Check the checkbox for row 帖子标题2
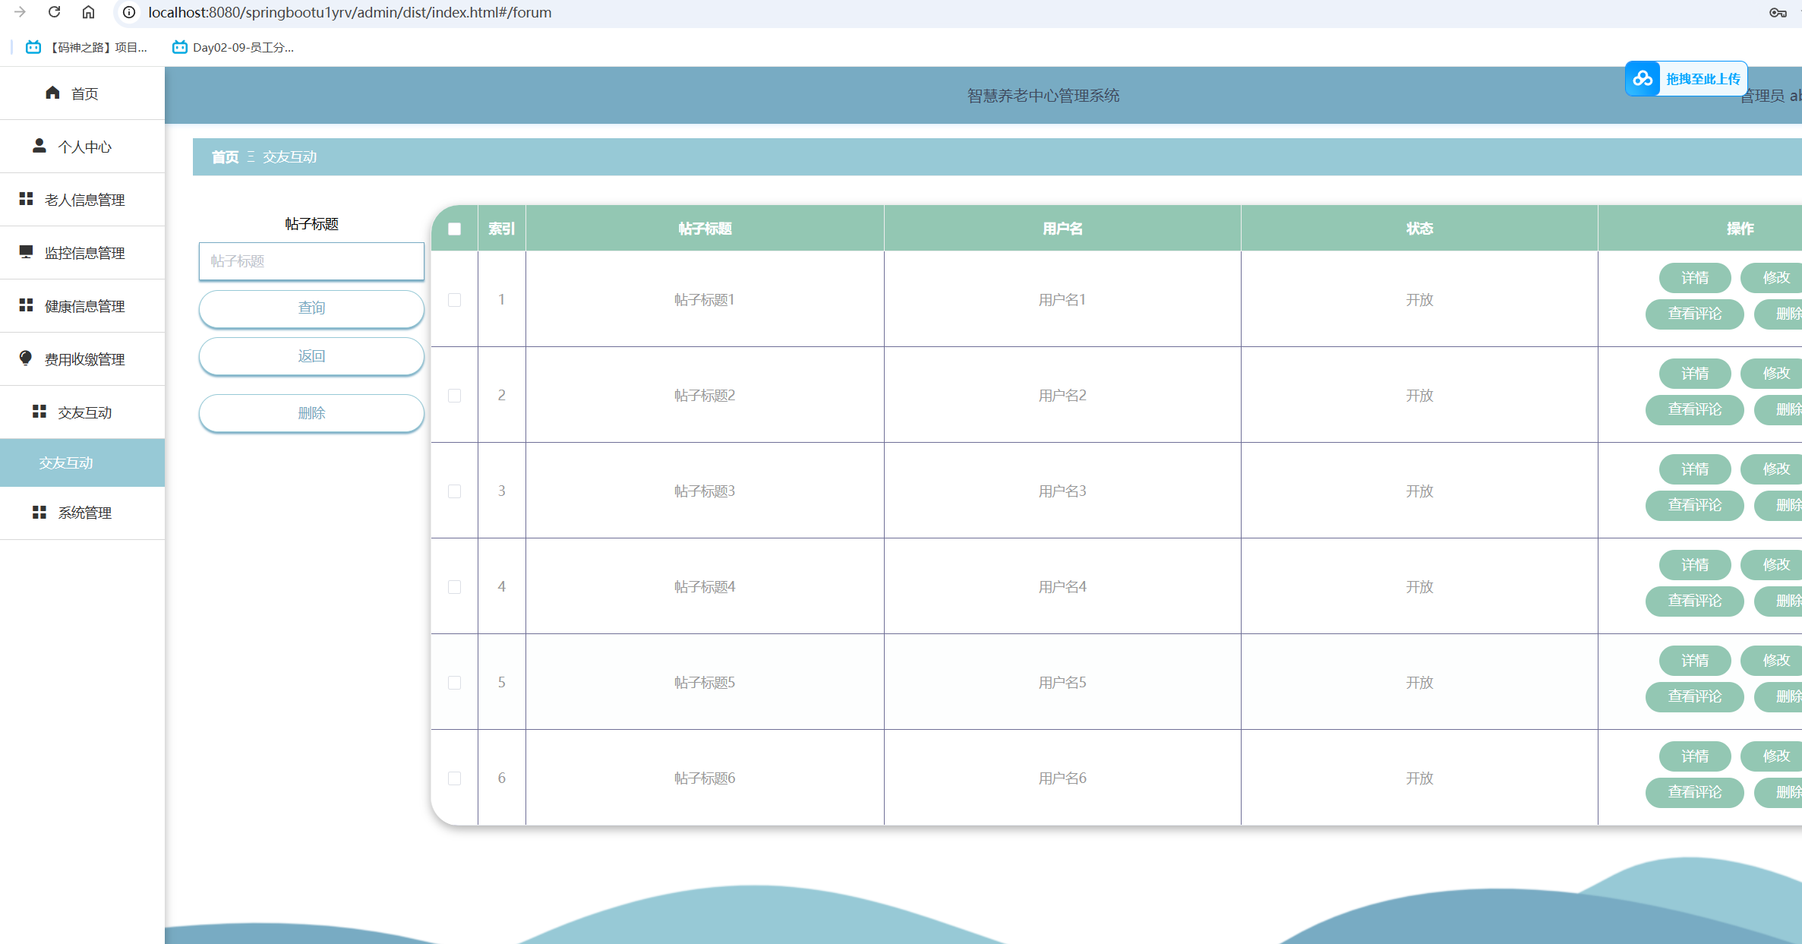Image resolution: width=1802 pixels, height=944 pixels. 454,396
